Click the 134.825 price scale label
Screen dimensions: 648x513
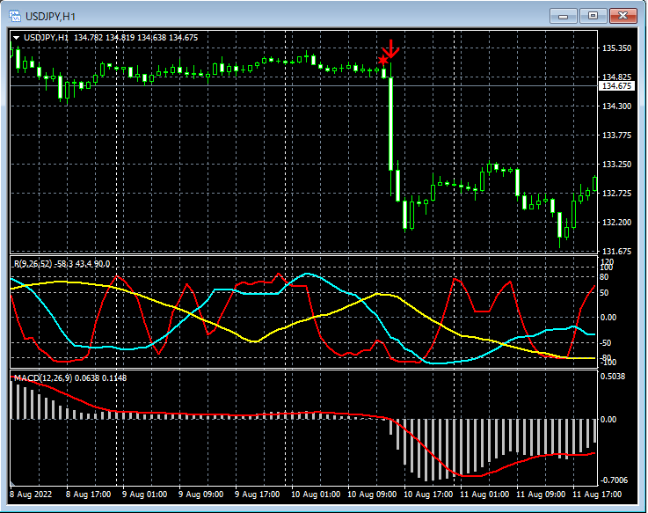(616, 77)
